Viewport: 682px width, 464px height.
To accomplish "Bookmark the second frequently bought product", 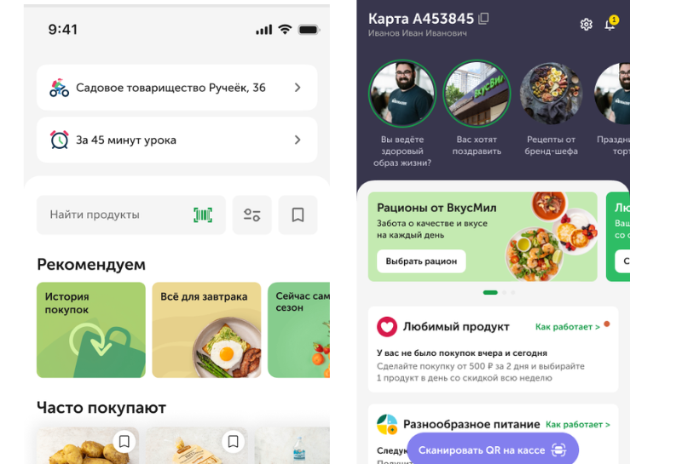I will pos(232,441).
